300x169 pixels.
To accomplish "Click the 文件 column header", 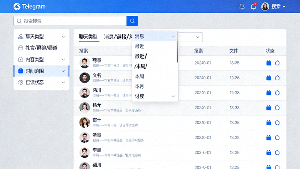I will 234,51.
